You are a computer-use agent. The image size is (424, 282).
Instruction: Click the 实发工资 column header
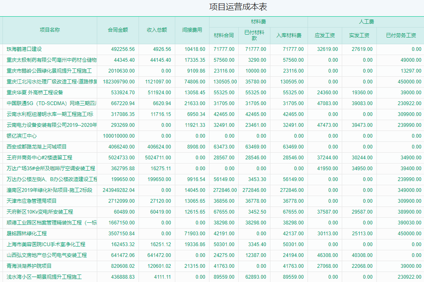(359, 35)
